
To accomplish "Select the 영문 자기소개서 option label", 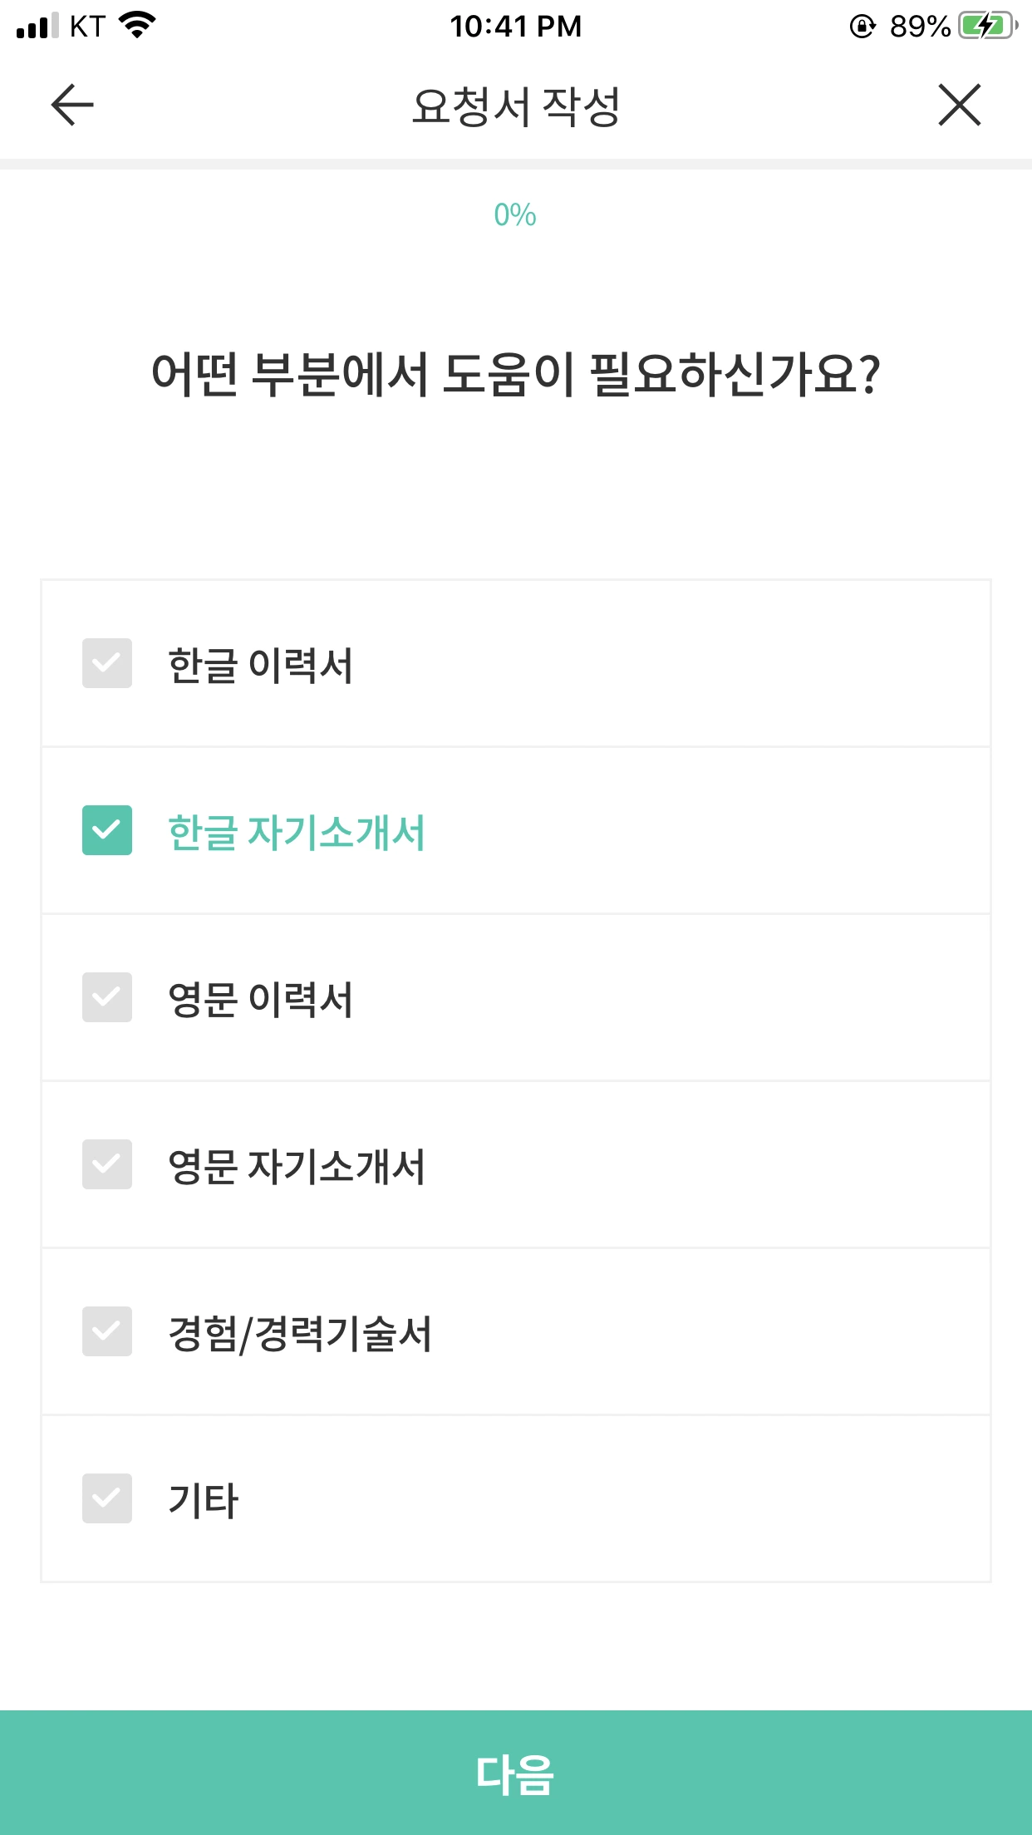I will [297, 1166].
